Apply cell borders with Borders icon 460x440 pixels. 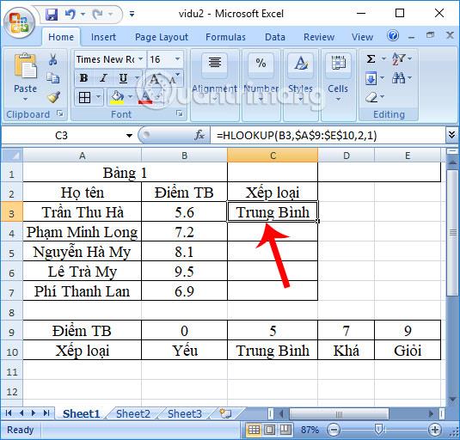coord(84,98)
